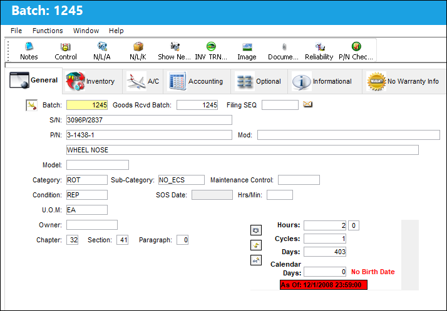Open the Window menu
Screen dimensions: 447x311
coord(86,31)
